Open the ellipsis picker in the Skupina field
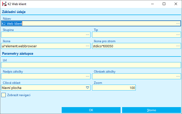The image size is (182, 114). [87, 35]
